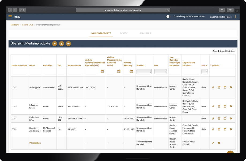The width and height of the screenshot is (246, 161).
Task: Open the hamburger Menü icon
Action: 10,17
